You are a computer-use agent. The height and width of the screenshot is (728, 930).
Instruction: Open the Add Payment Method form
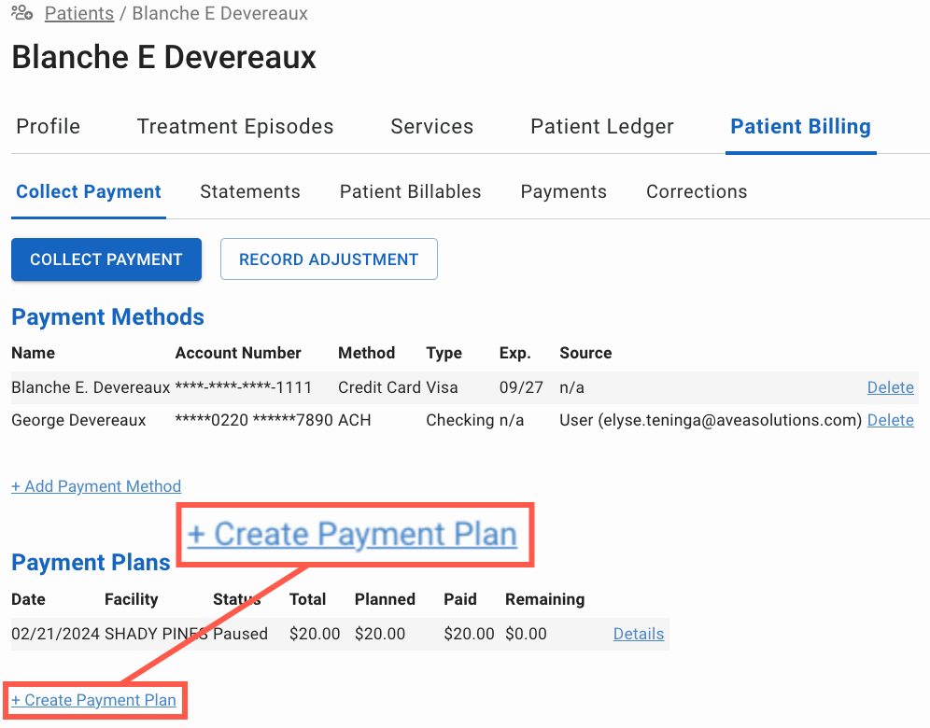(x=95, y=485)
